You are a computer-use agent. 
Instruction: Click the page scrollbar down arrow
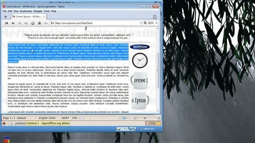click(157, 111)
